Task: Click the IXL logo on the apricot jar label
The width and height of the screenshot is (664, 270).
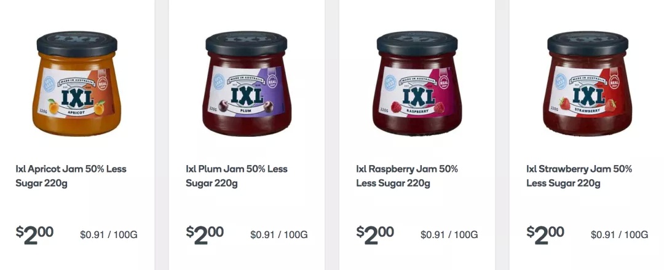Action: click(77, 98)
